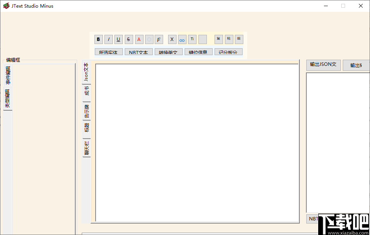Viewport: 370px width, 235px height.
Task: Click the 粘 paste icon
Action: (x=228, y=39)
